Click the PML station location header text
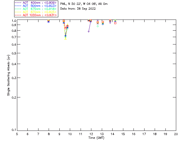 click(84, 4)
